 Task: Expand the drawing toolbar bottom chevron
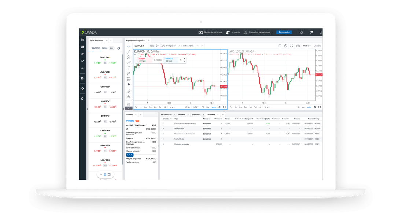pyautogui.click(x=129, y=108)
